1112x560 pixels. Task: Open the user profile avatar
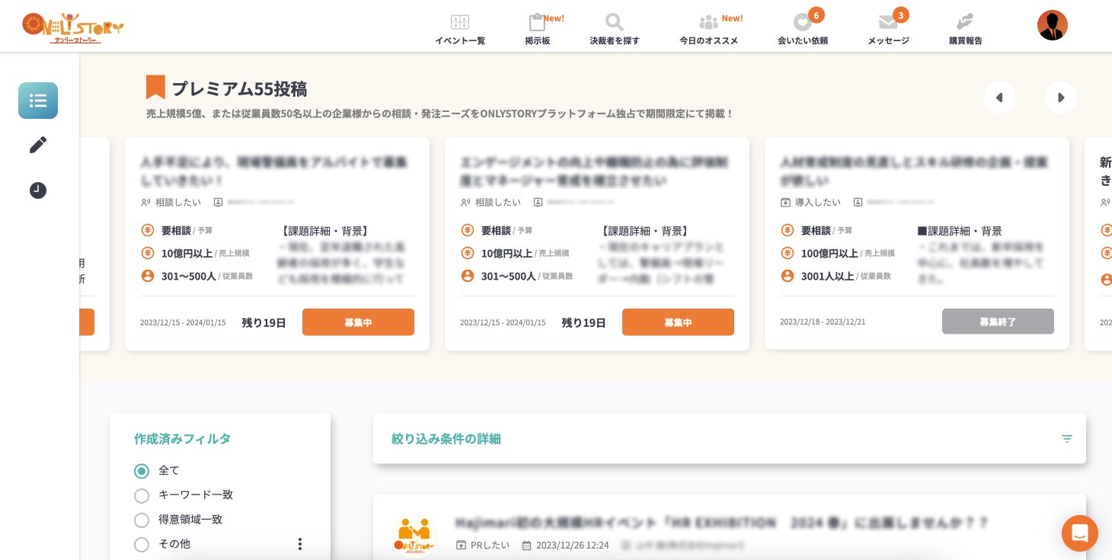[x=1052, y=25]
